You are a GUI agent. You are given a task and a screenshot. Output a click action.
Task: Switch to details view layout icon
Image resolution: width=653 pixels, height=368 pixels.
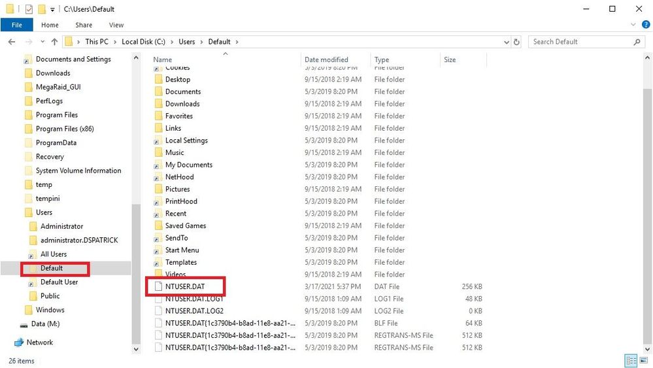tap(631, 361)
